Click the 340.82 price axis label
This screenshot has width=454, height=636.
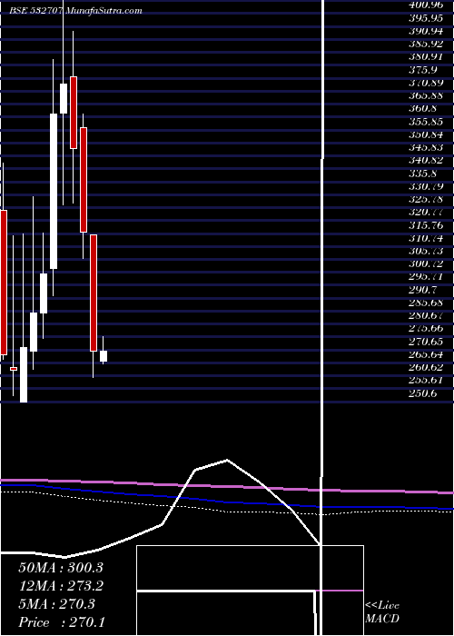point(427,161)
